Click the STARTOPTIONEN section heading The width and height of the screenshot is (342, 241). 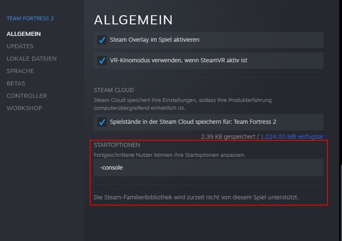117,145
